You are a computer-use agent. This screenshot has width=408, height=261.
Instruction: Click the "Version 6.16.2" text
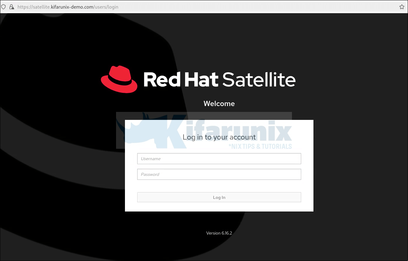tap(219, 233)
